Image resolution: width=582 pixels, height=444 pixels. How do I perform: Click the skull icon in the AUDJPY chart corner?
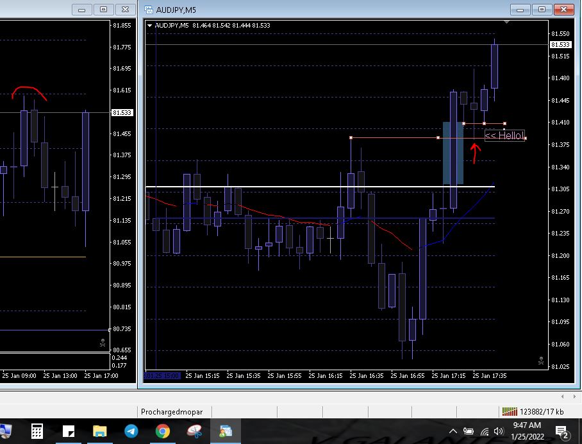click(542, 361)
